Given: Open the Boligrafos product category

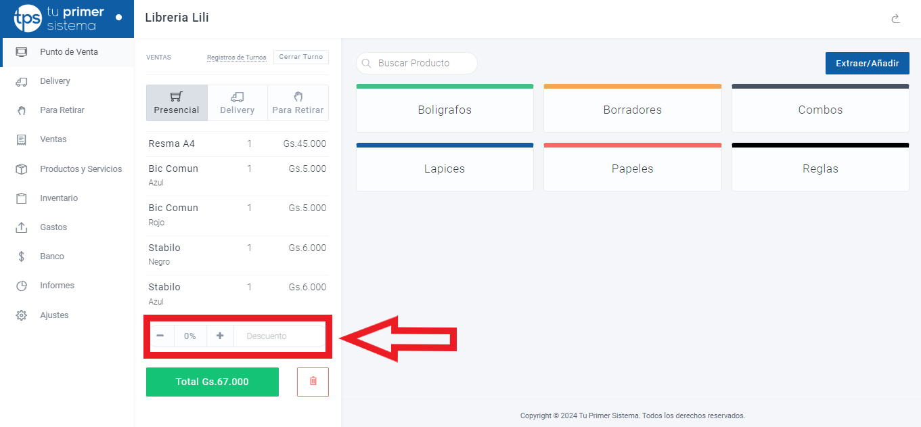Looking at the screenshot, I should point(445,110).
